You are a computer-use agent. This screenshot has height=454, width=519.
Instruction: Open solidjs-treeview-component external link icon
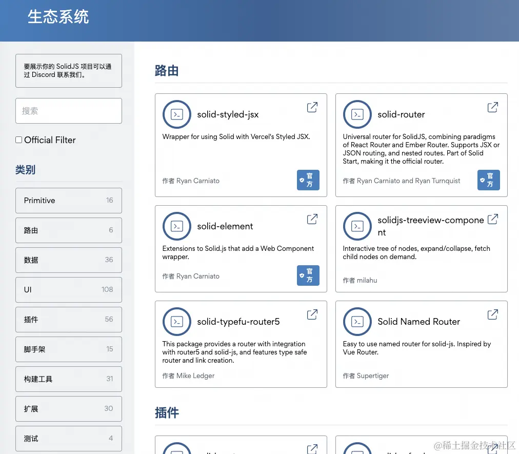492,219
